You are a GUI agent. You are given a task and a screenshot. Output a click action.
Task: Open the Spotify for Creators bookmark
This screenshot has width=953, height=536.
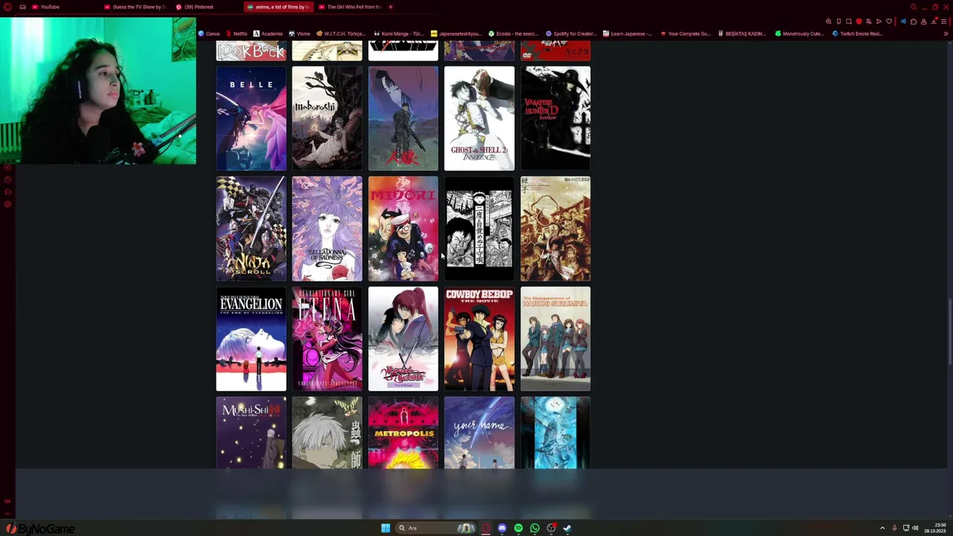(x=571, y=33)
